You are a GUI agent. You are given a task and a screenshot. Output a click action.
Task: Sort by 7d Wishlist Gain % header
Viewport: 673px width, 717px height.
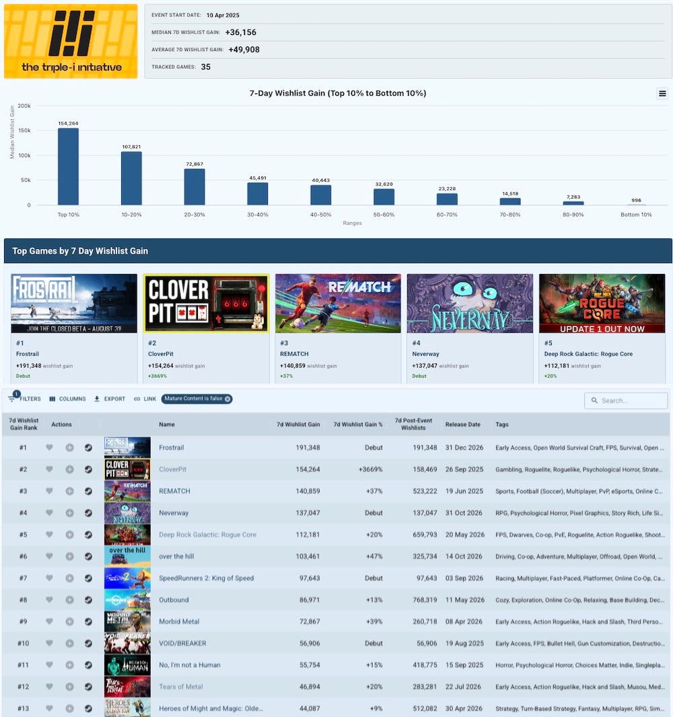pos(358,424)
